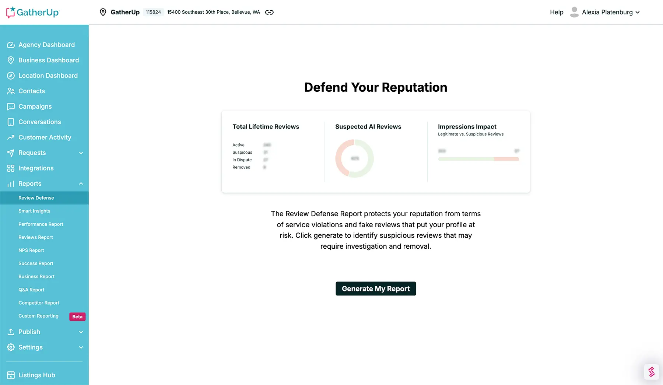Click the link icon beside the Bellevue address

pyautogui.click(x=269, y=12)
